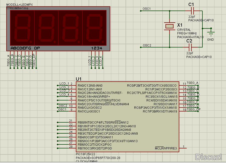Click the 7SEG_DP net label at pin 18
Viewport: 226px width, 163px height.
[194, 110]
